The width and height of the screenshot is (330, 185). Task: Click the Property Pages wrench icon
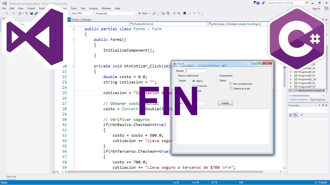[302, 115]
